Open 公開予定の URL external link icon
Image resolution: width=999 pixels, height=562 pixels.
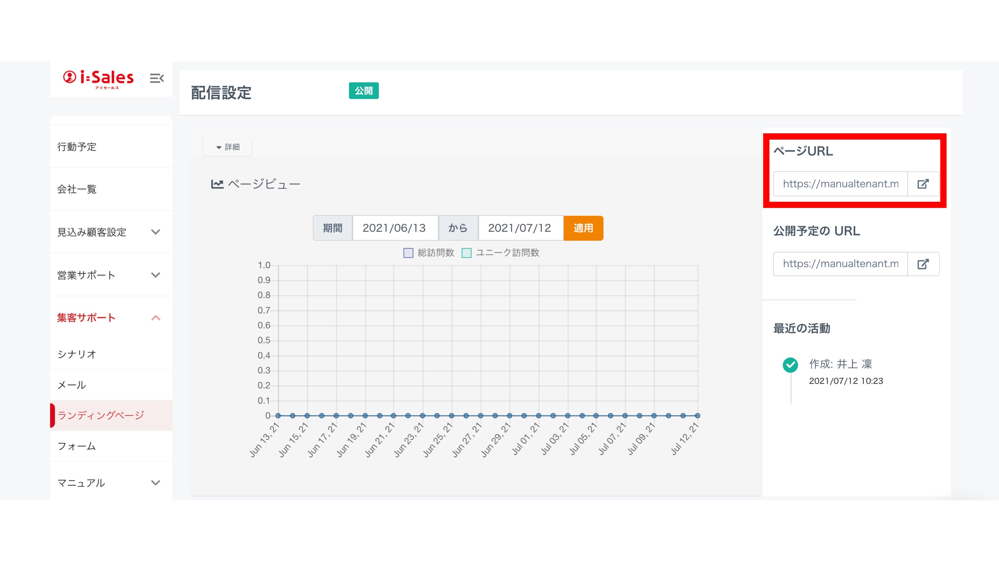pos(923,264)
